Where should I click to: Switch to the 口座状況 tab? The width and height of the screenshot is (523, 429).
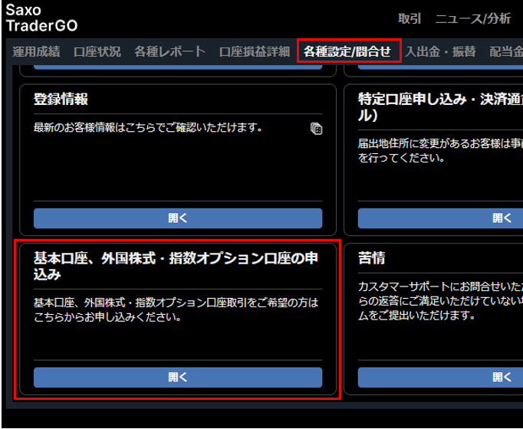[x=97, y=51]
